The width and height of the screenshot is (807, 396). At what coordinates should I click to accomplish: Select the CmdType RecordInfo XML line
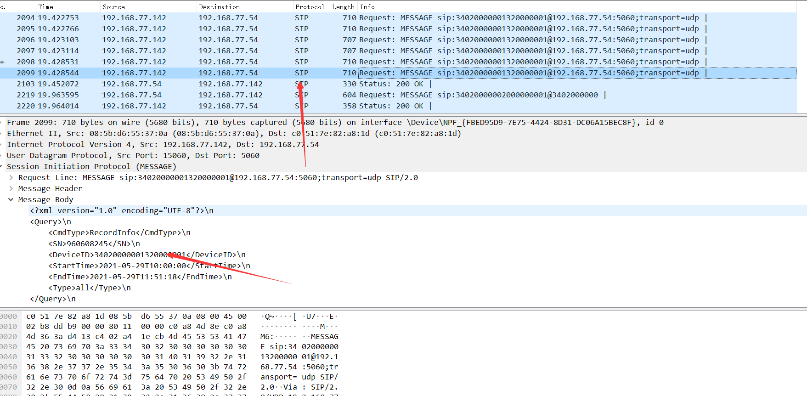tap(119, 232)
